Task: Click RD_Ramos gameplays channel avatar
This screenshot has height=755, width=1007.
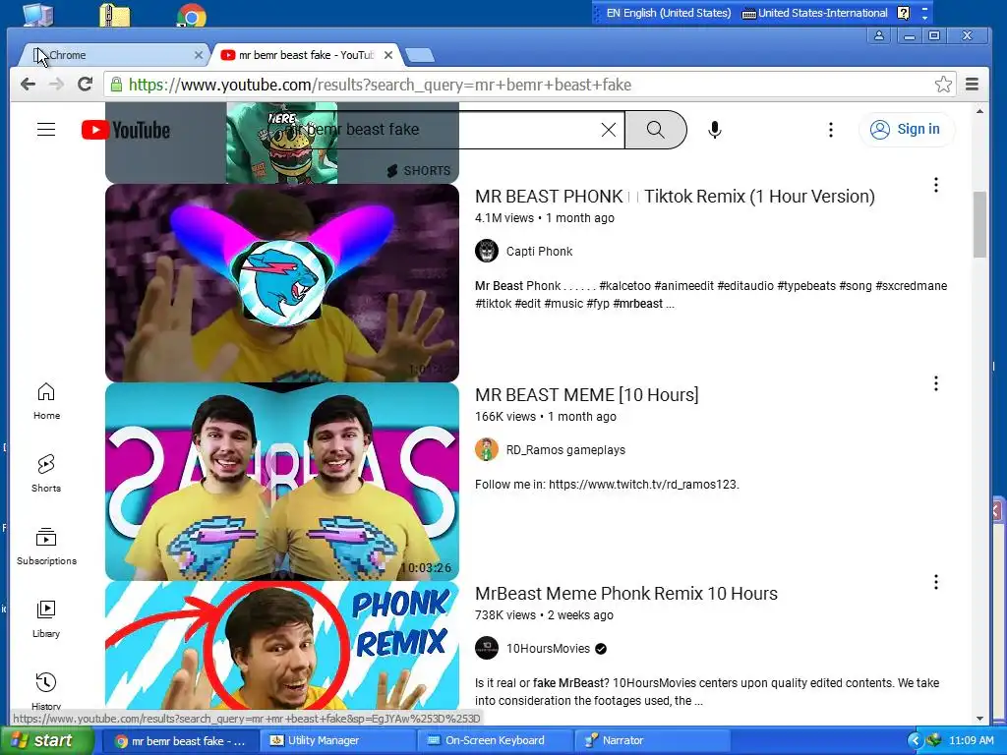Action: pos(486,449)
